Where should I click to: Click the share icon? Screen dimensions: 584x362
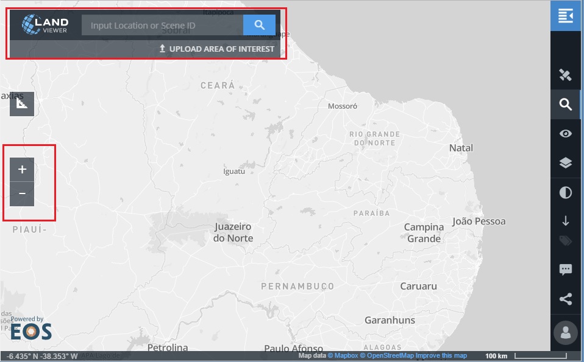point(565,299)
